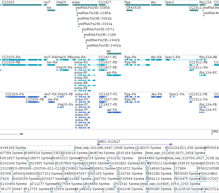Click the RpL13A-RC transcript
The image size is (219, 193).
coord(203,75)
